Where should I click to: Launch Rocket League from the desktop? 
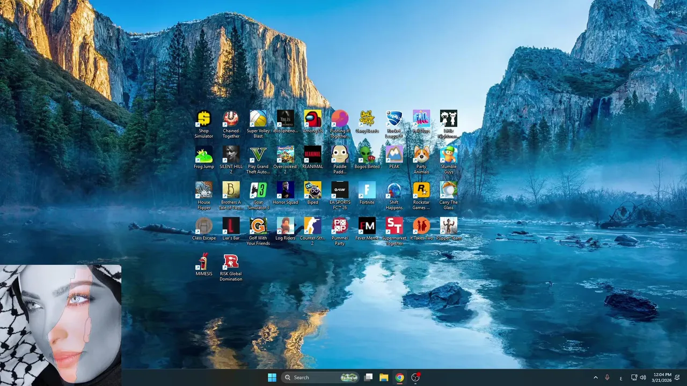pos(394,124)
